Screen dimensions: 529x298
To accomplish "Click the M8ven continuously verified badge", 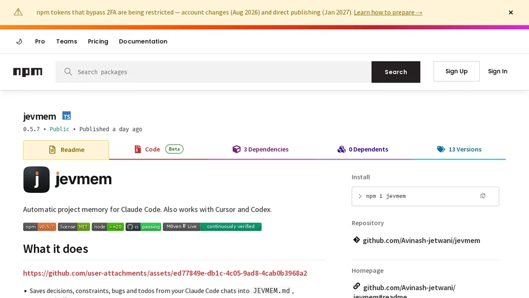I will pyautogui.click(x=212, y=226).
